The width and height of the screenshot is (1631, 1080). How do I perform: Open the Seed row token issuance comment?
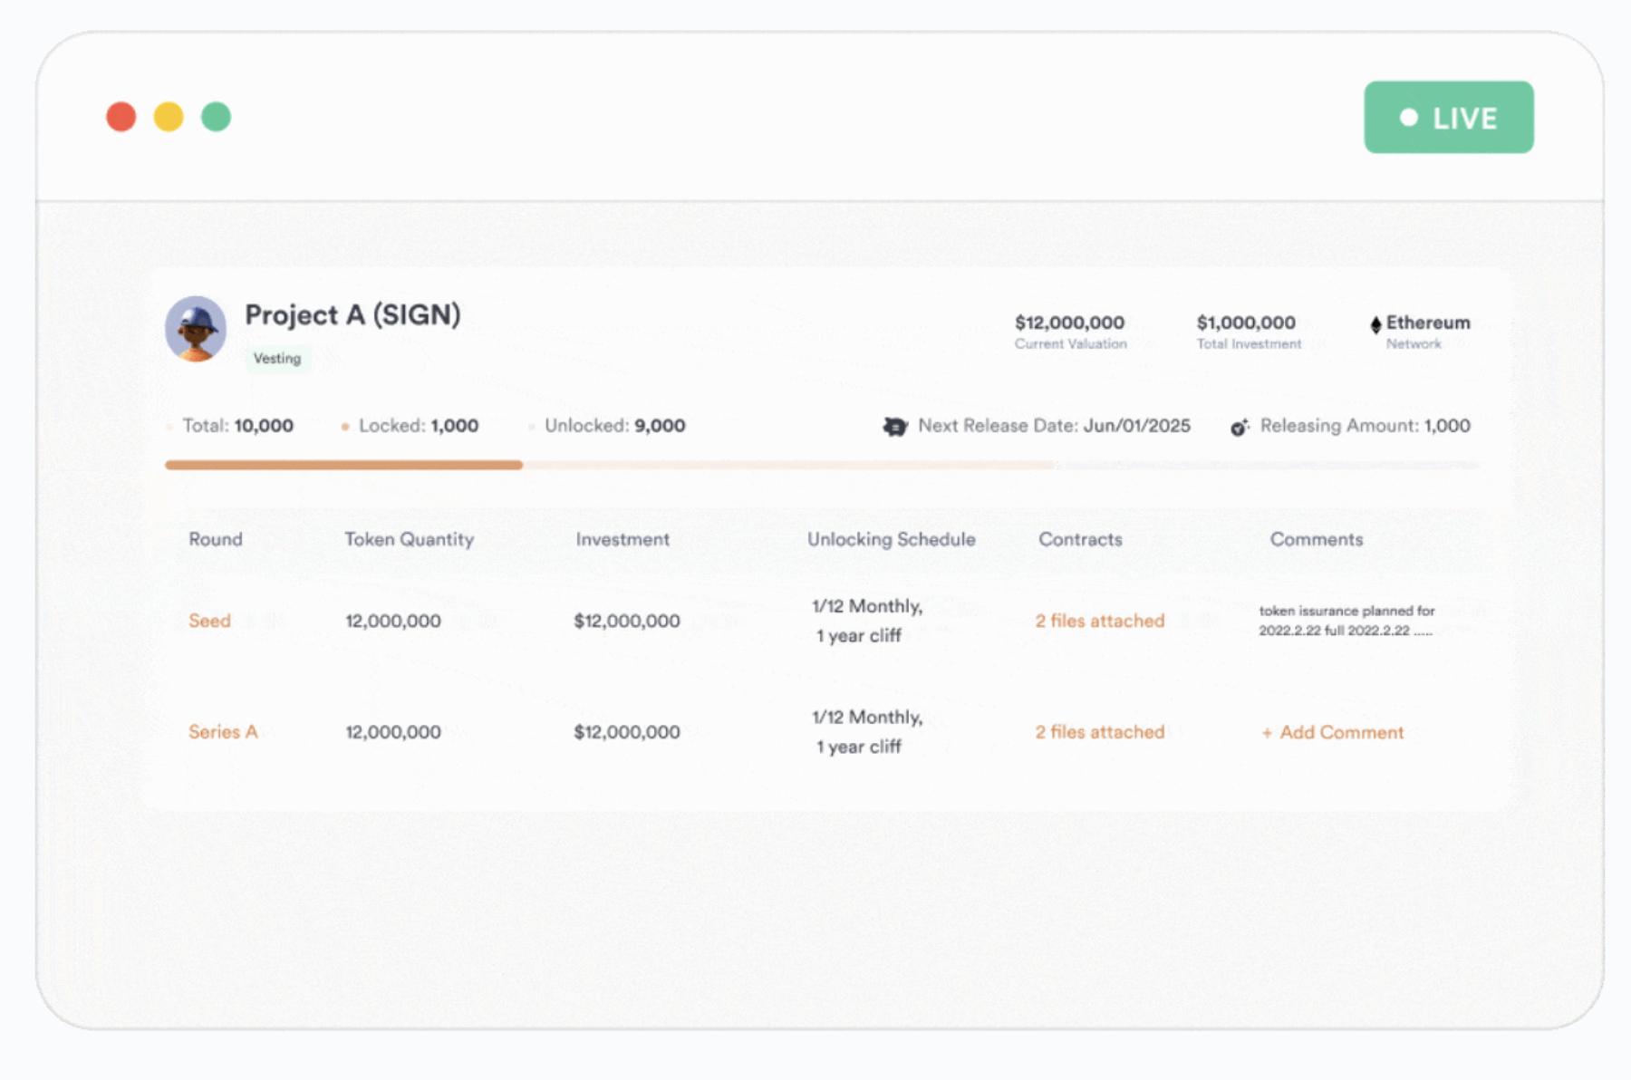pyautogui.click(x=1346, y=621)
